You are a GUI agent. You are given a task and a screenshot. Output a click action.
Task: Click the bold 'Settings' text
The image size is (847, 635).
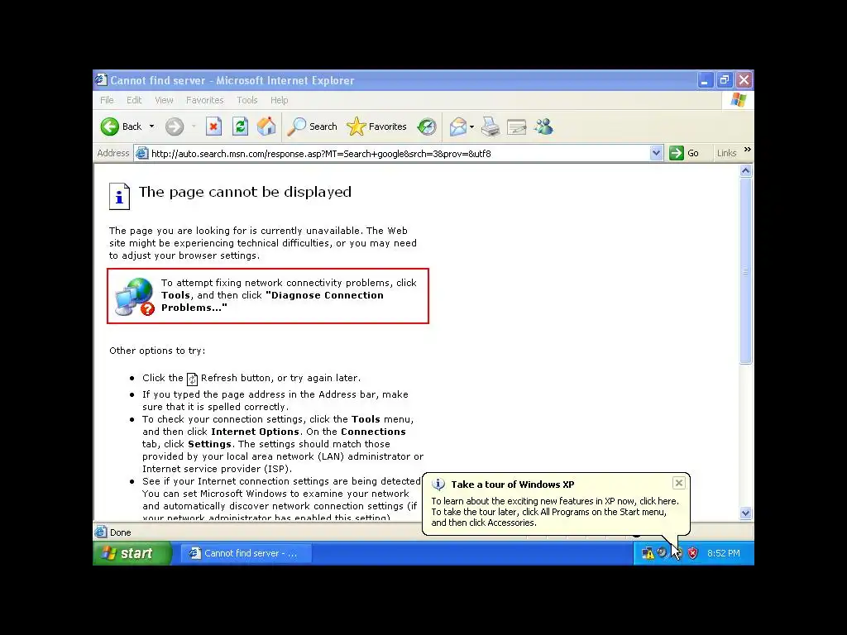(x=209, y=444)
